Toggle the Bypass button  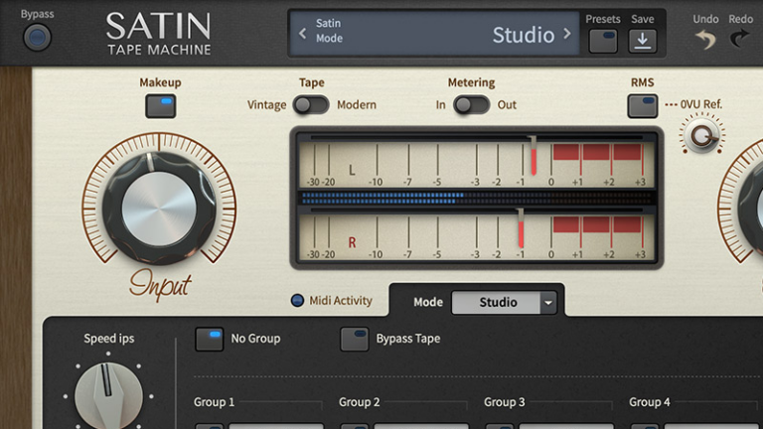(37, 38)
